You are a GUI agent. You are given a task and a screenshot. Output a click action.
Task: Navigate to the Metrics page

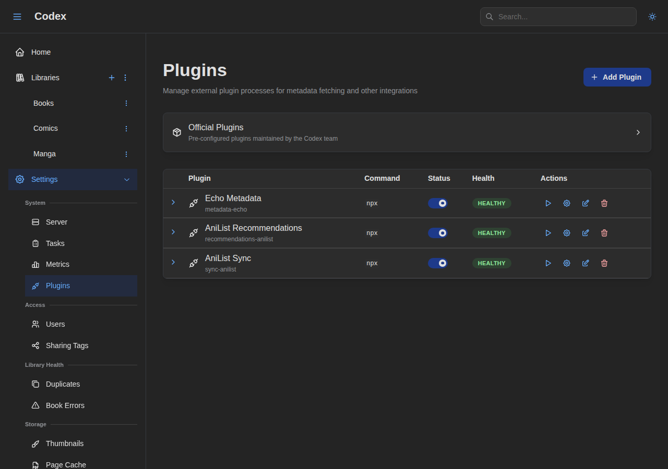coord(57,264)
